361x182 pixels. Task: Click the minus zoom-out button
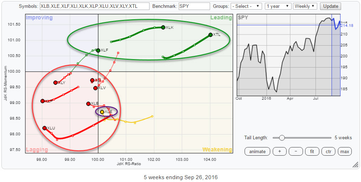(295, 151)
